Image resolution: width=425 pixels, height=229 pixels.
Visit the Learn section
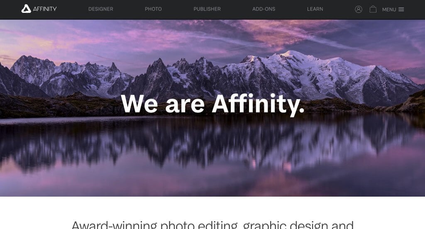(x=315, y=9)
